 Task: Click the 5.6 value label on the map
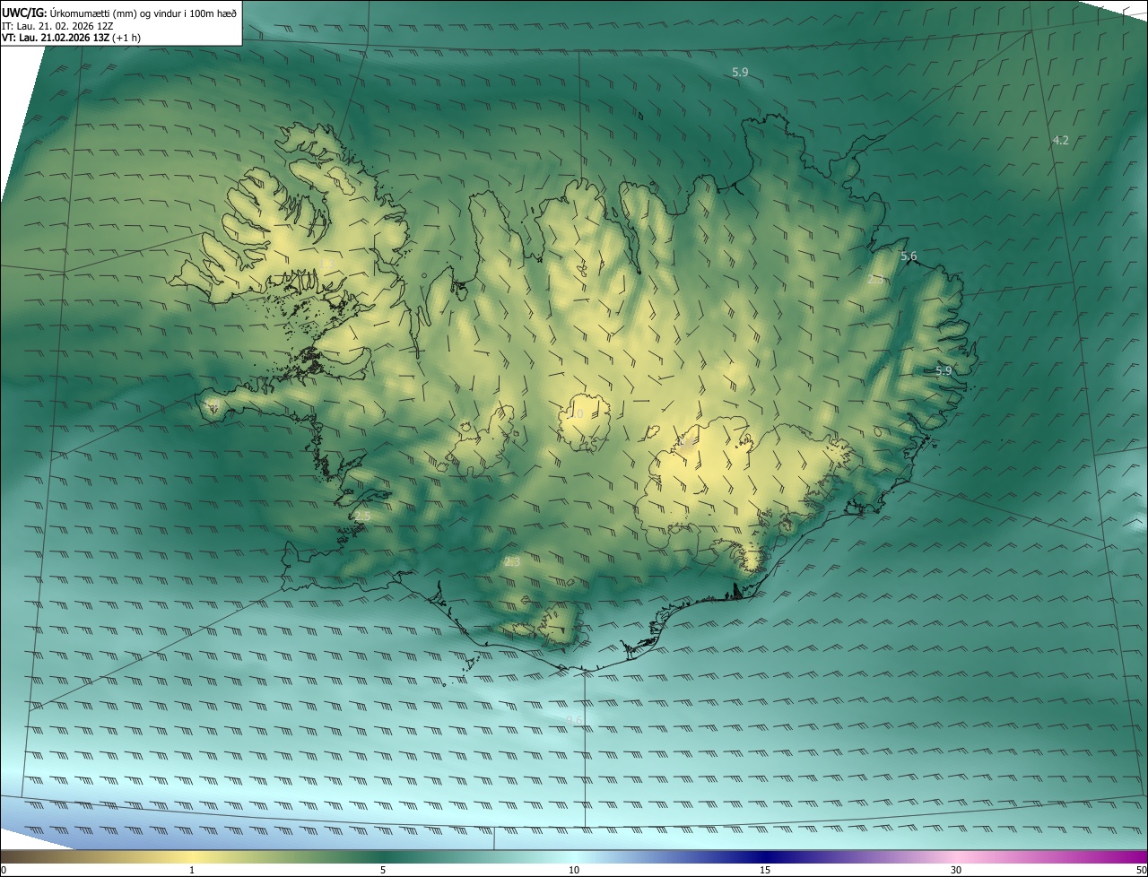point(909,256)
